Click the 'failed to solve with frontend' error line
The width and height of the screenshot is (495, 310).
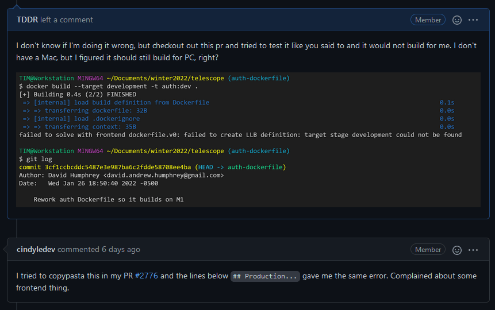[240, 135]
